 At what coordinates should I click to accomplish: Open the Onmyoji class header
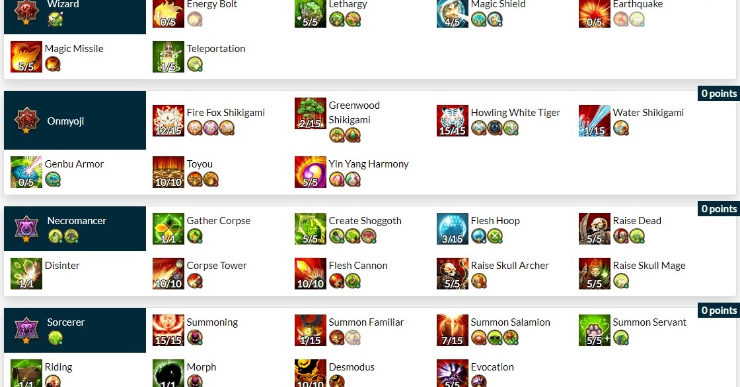pos(75,121)
